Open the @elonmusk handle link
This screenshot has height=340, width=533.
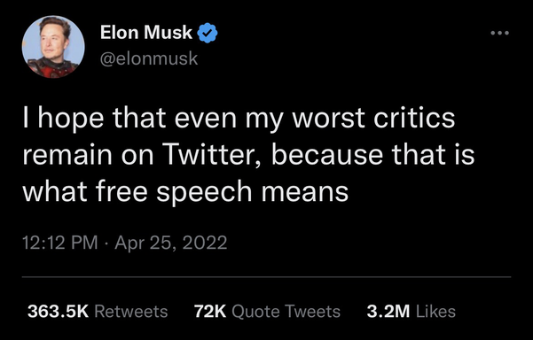point(148,58)
